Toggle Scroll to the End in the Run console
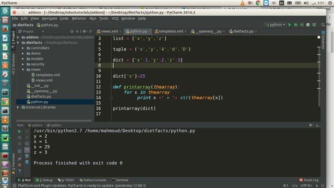This screenshot has height=188, width=334. coord(27,150)
